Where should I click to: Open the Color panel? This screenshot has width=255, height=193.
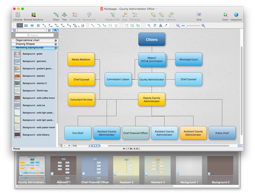[225, 17]
